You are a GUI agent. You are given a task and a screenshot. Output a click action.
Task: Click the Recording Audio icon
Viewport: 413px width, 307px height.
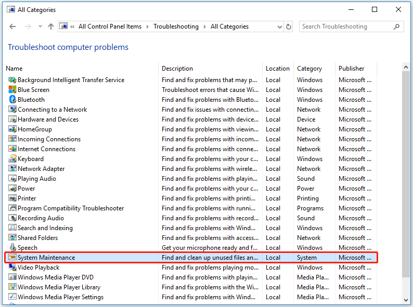12,218
